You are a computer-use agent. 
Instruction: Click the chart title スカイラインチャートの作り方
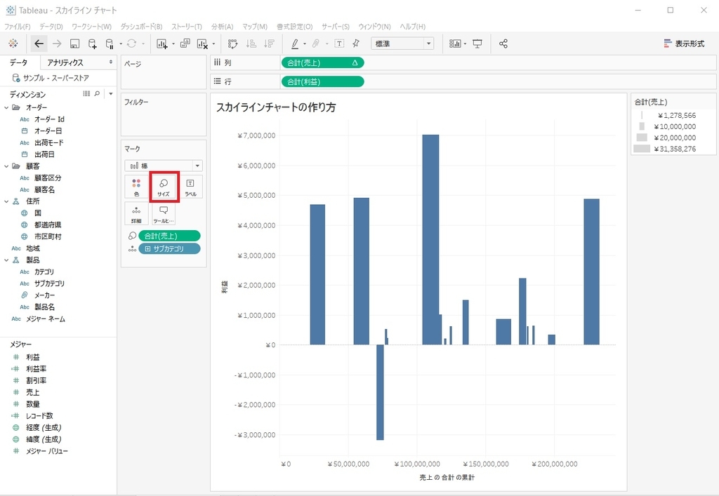(276, 107)
